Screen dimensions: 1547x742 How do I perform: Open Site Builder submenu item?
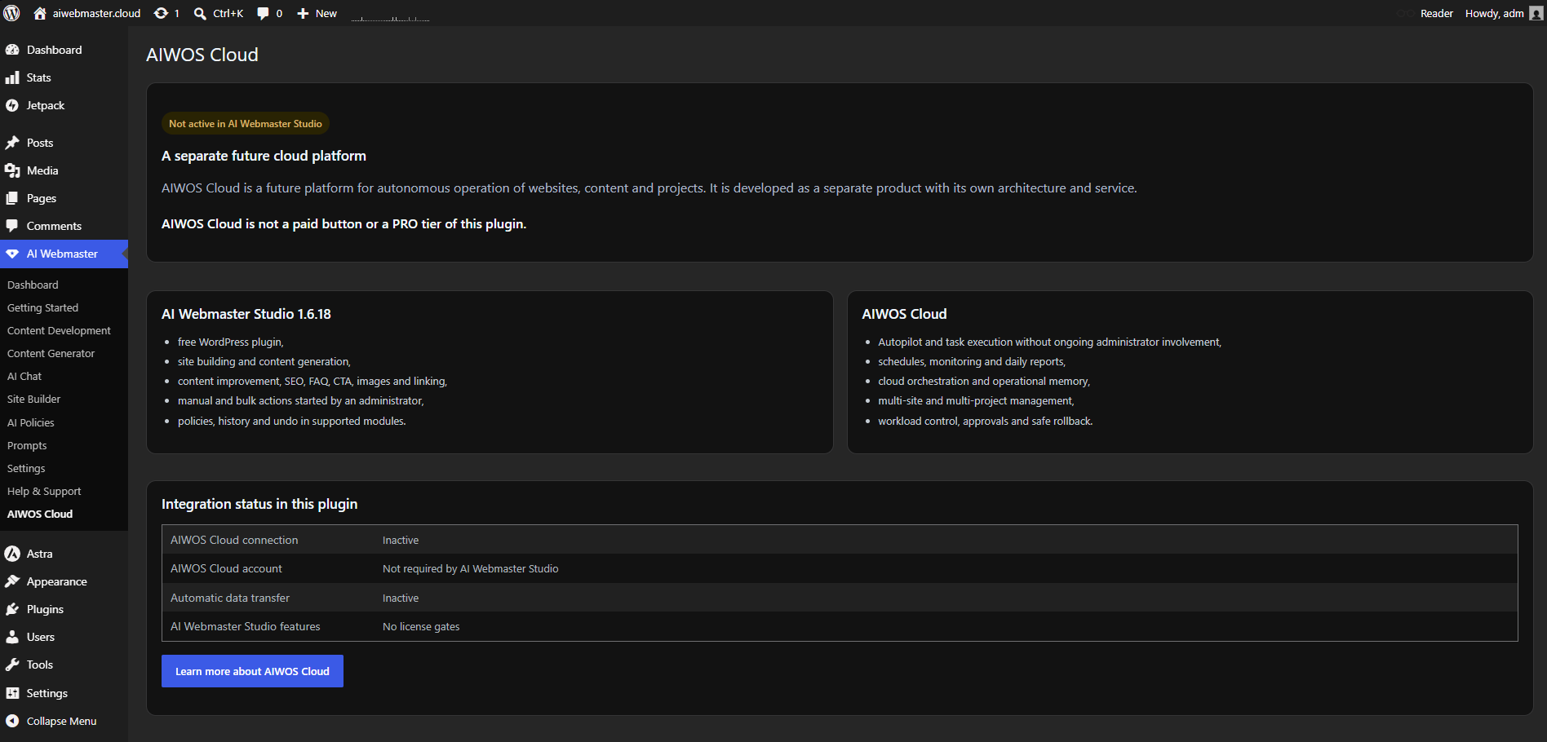click(x=33, y=399)
